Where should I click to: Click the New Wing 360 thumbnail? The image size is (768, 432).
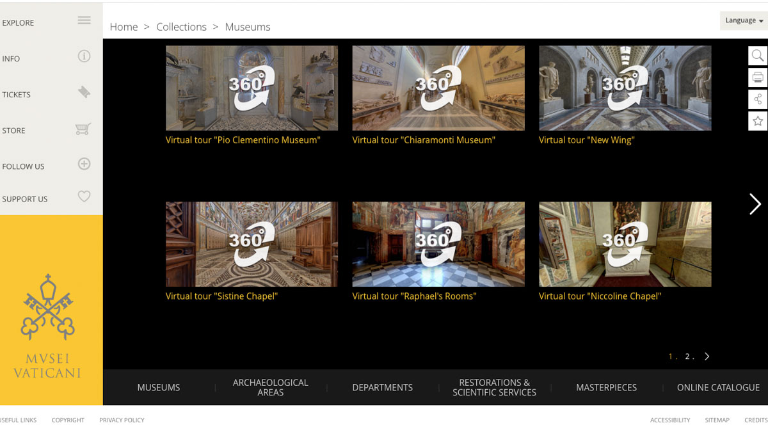(x=625, y=88)
